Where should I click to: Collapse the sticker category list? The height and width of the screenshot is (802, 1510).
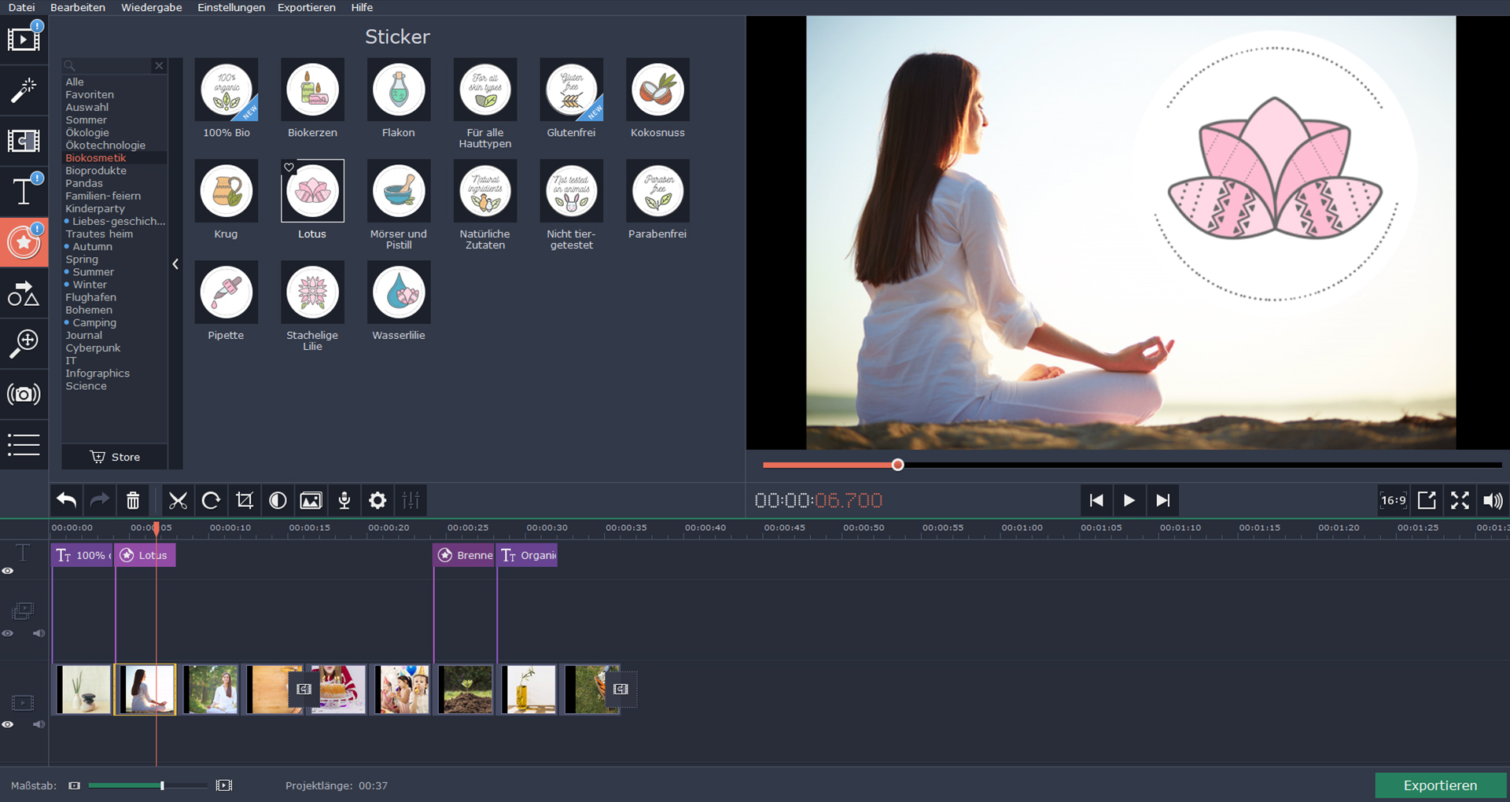click(x=175, y=264)
